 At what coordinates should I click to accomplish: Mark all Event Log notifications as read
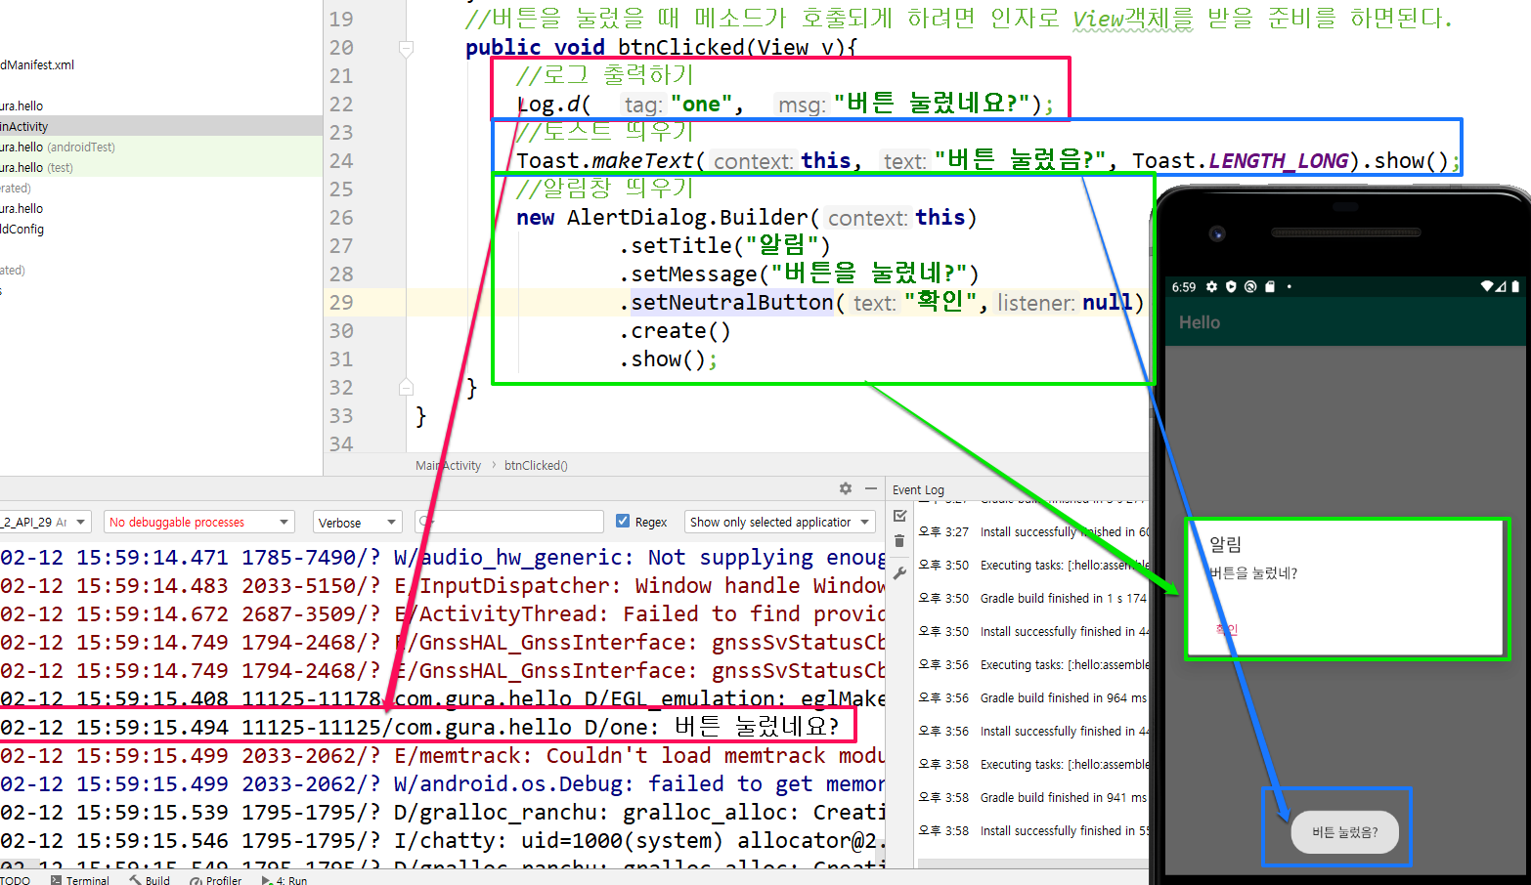[900, 516]
